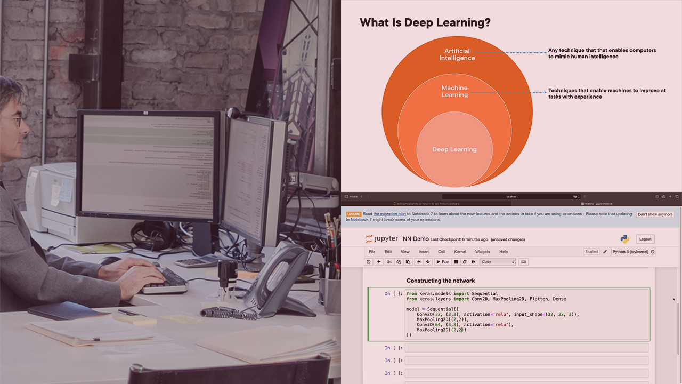Paste cells below using toolbar icon
This screenshot has height=384, width=682.
[408, 262]
